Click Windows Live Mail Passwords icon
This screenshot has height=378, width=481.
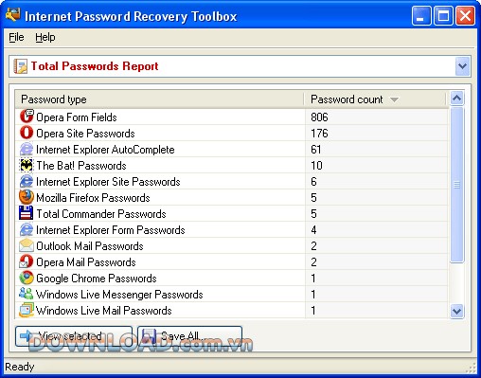27,310
